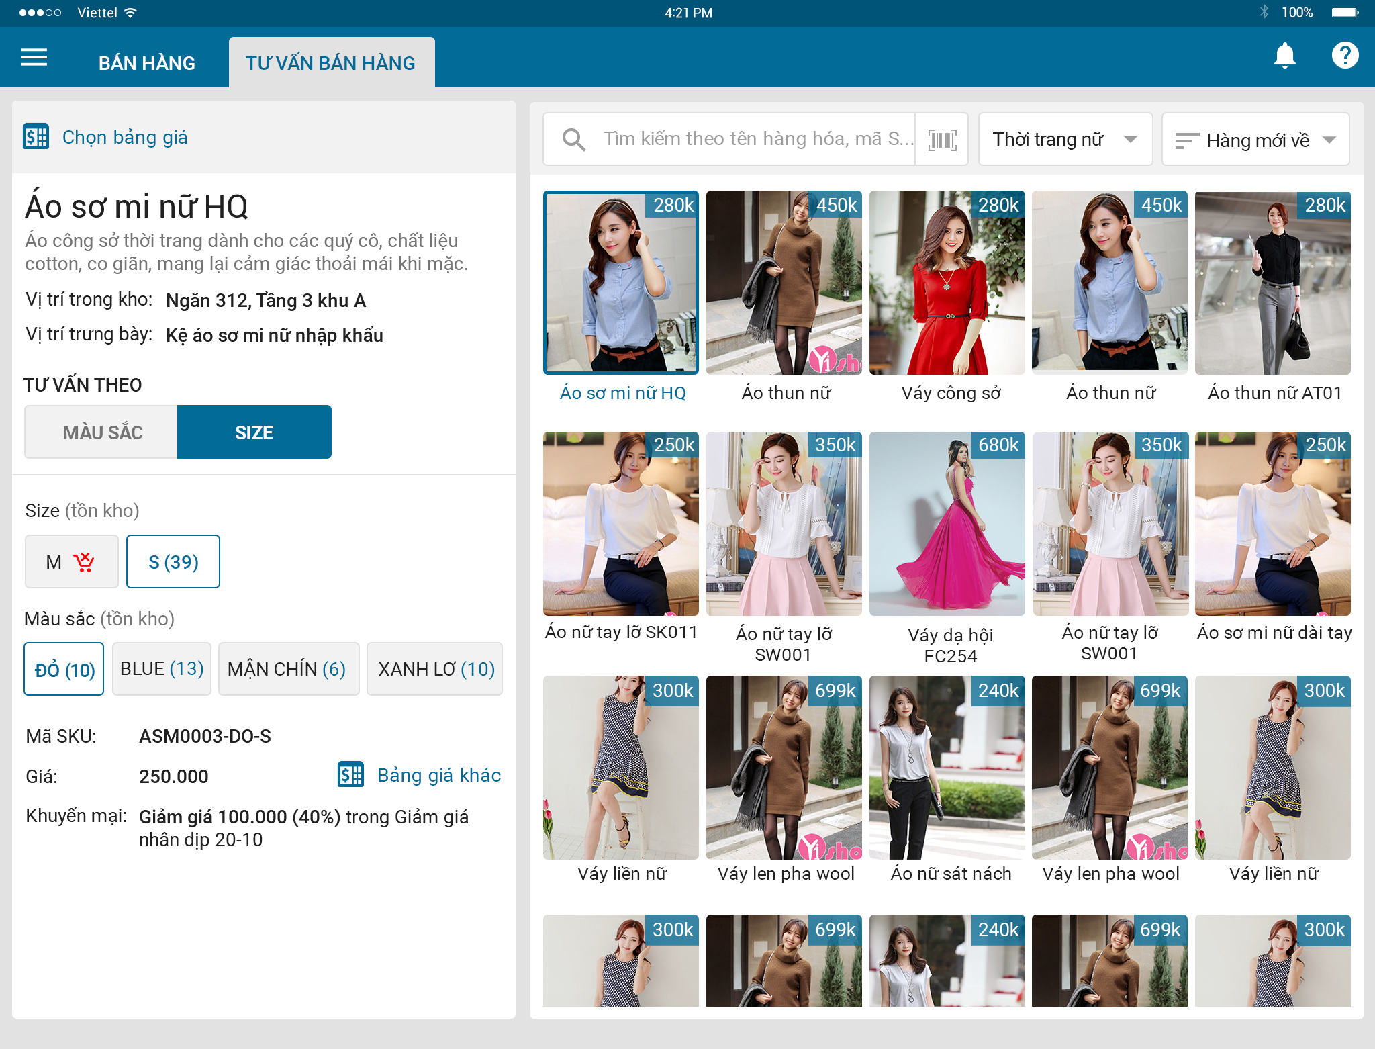Click the sort lines icon in Hàng mới về
The width and height of the screenshot is (1375, 1049).
1186,140
